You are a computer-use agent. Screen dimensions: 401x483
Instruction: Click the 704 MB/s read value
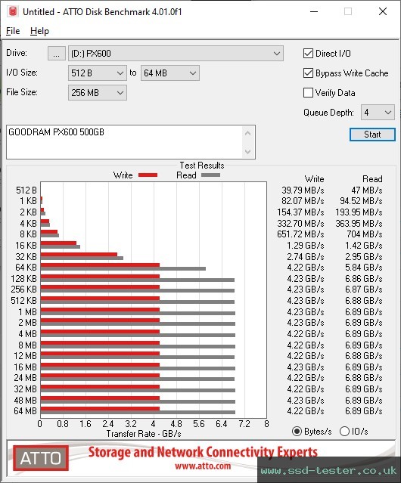pos(365,234)
